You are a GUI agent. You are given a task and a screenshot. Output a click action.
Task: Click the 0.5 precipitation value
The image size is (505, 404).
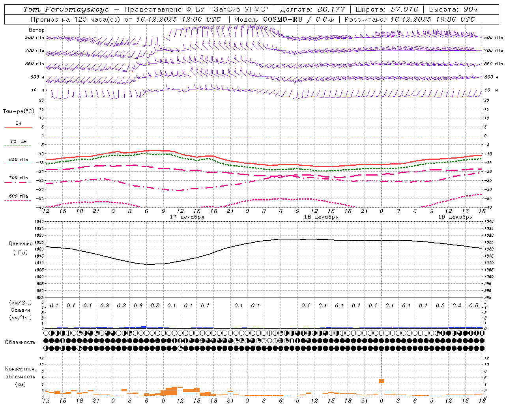click(474, 305)
